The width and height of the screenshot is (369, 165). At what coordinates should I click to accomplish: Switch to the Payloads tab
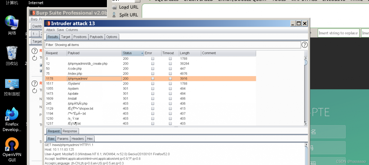point(96,37)
